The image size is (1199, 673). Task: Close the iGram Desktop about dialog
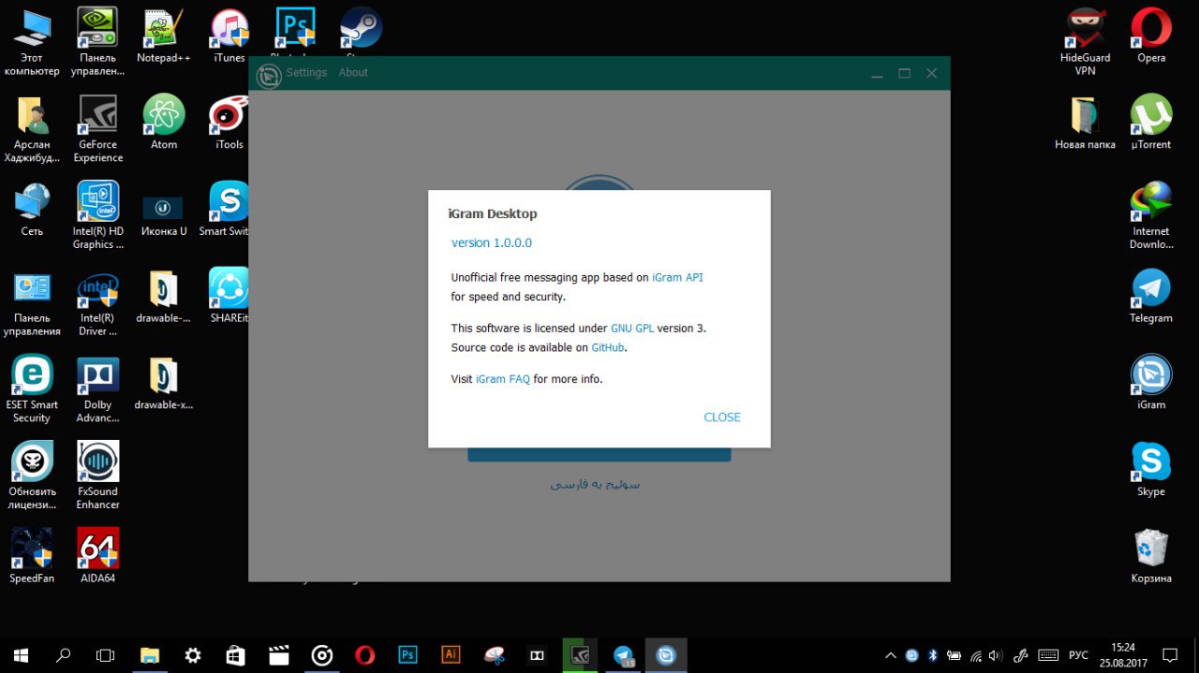(x=722, y=417)
